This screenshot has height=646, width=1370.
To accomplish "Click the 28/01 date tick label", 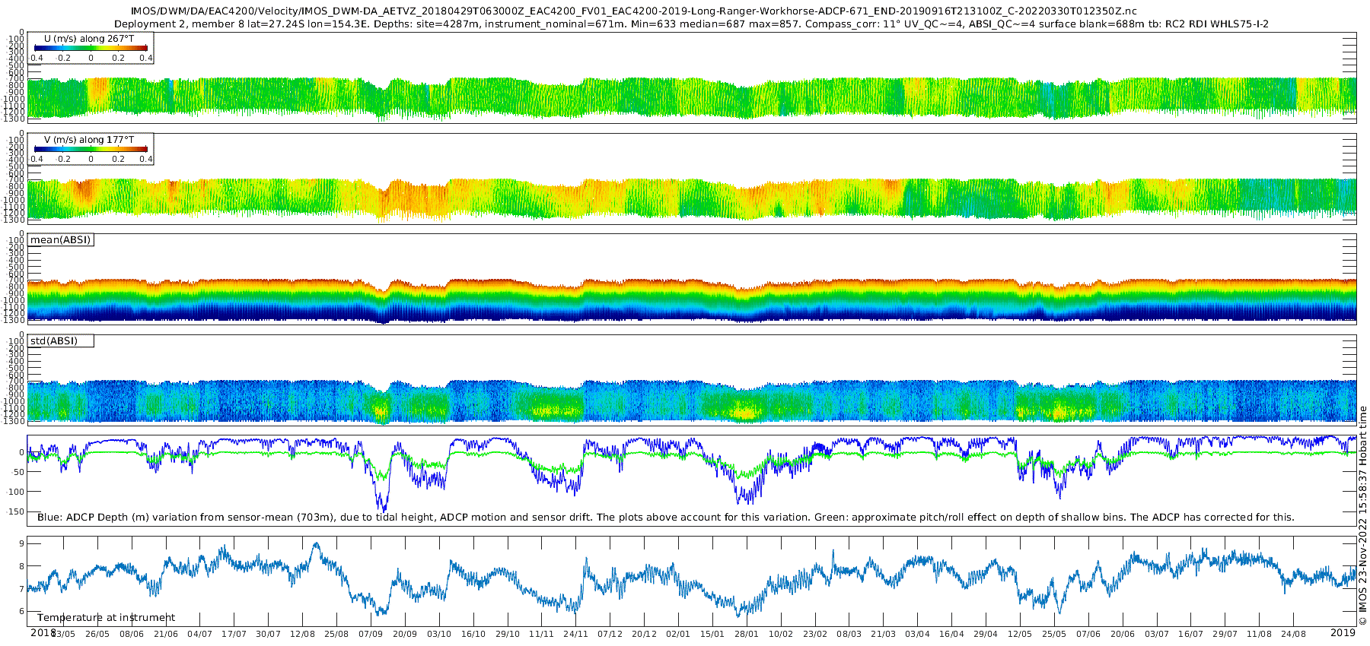I will click(x=747, y=634).
